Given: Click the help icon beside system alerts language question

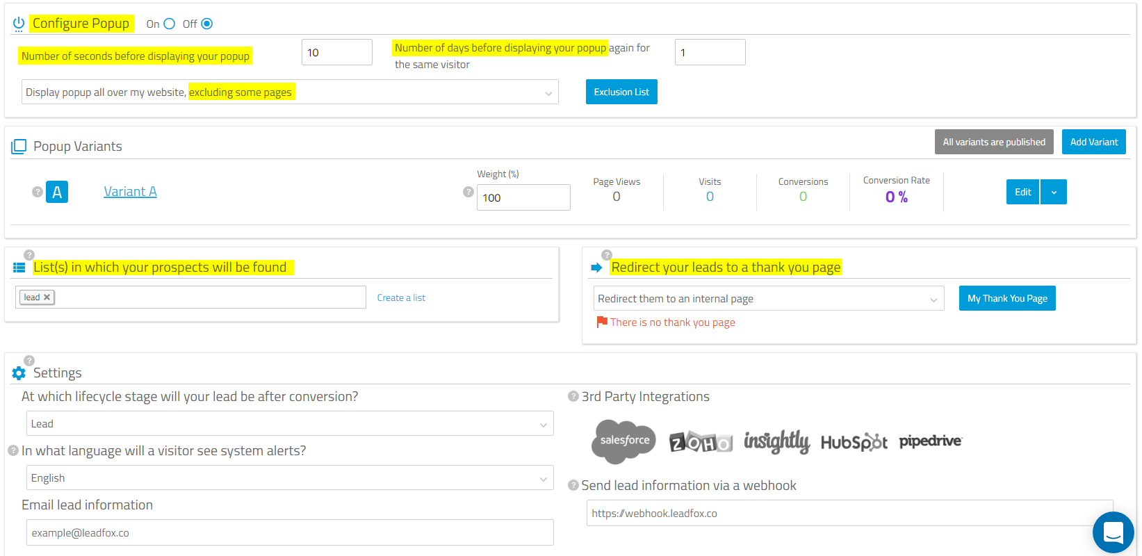Looking at the screenshot, I should pyautogui.click(x=13, y=450).
